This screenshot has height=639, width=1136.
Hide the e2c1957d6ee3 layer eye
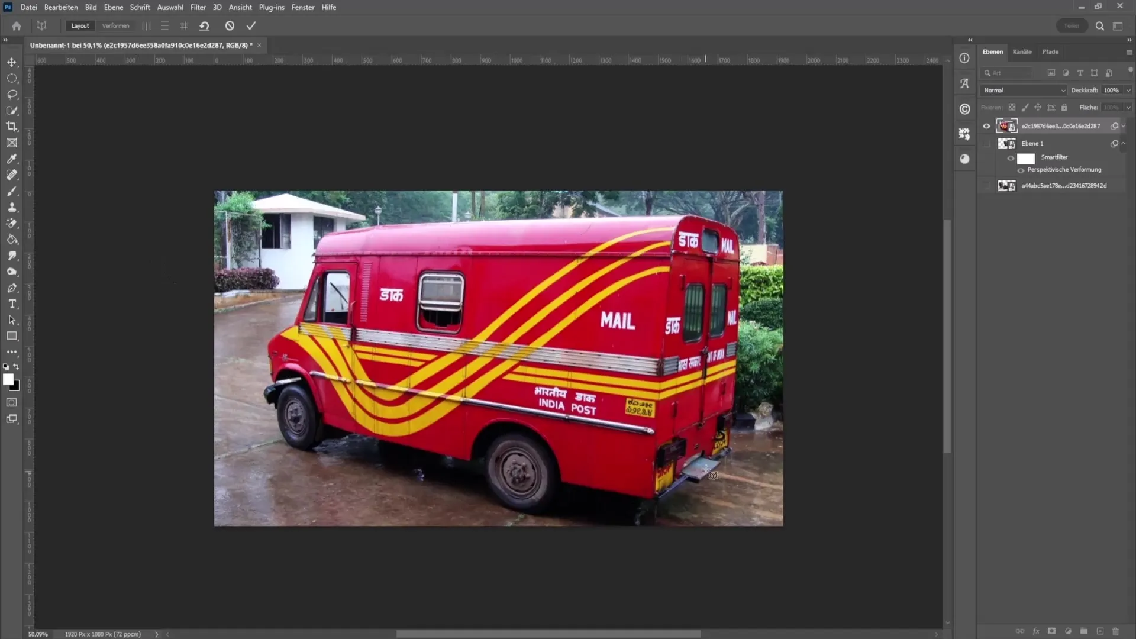986,126
